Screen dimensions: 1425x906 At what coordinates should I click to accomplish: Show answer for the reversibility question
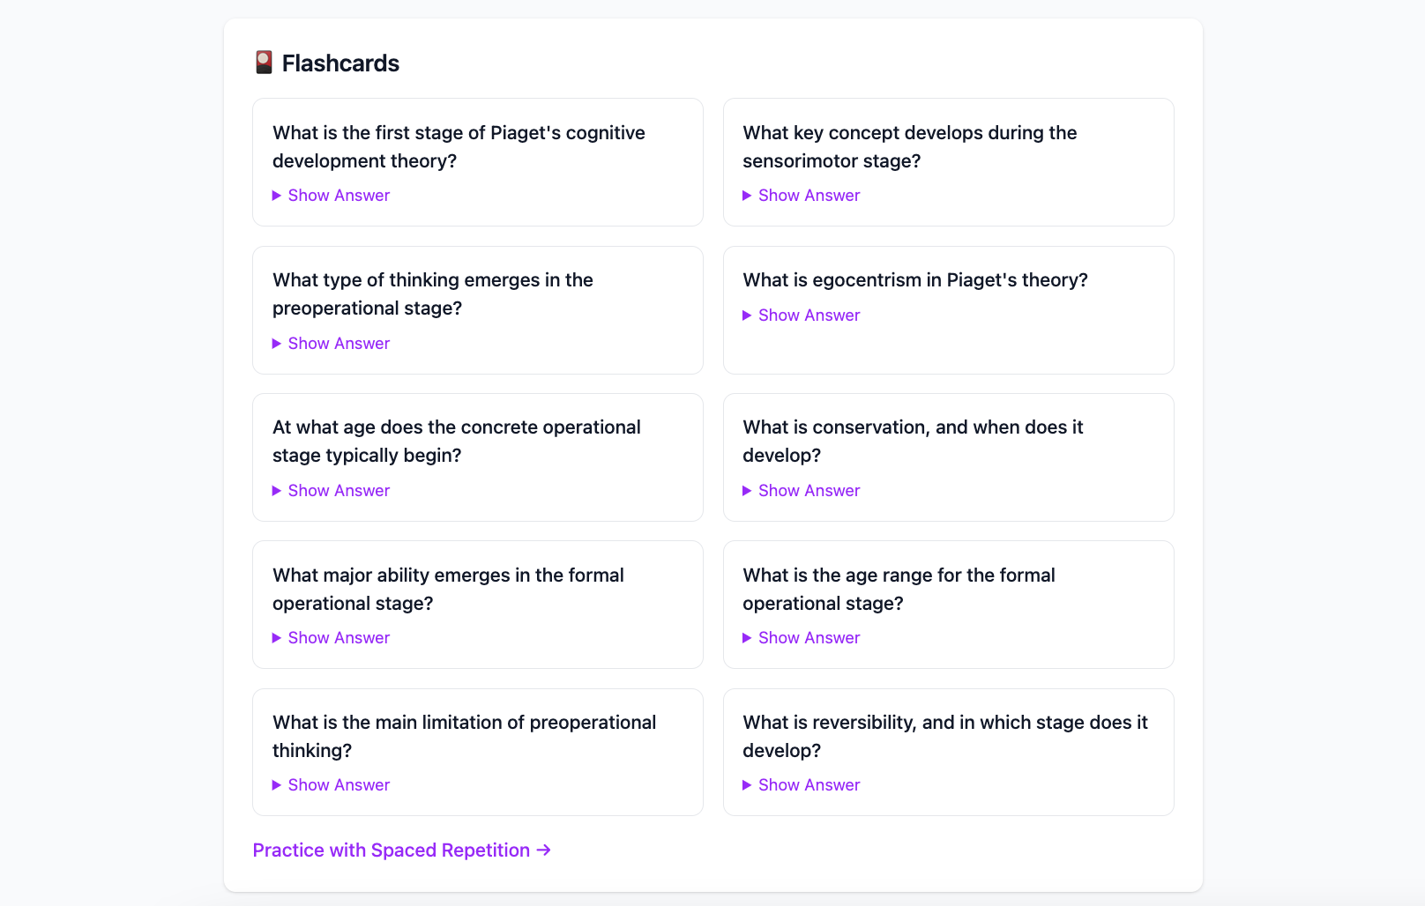tap(809, 785)
